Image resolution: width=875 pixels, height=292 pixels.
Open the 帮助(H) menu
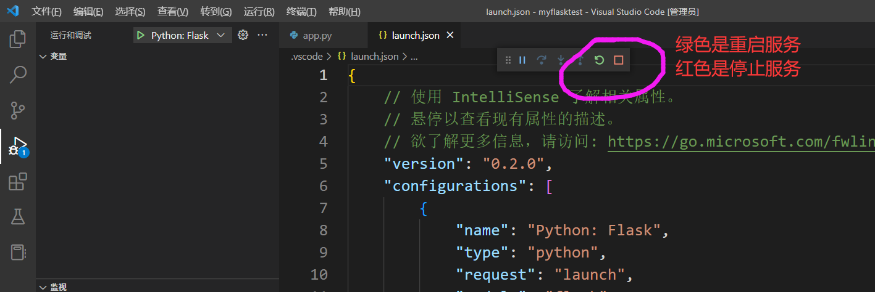pyautogui.click(x=345, y=12)
